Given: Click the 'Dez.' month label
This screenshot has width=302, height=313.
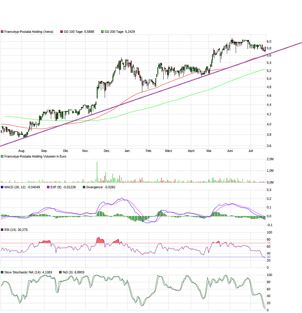Looking at the screenshot, I should [x=107, y=151].
